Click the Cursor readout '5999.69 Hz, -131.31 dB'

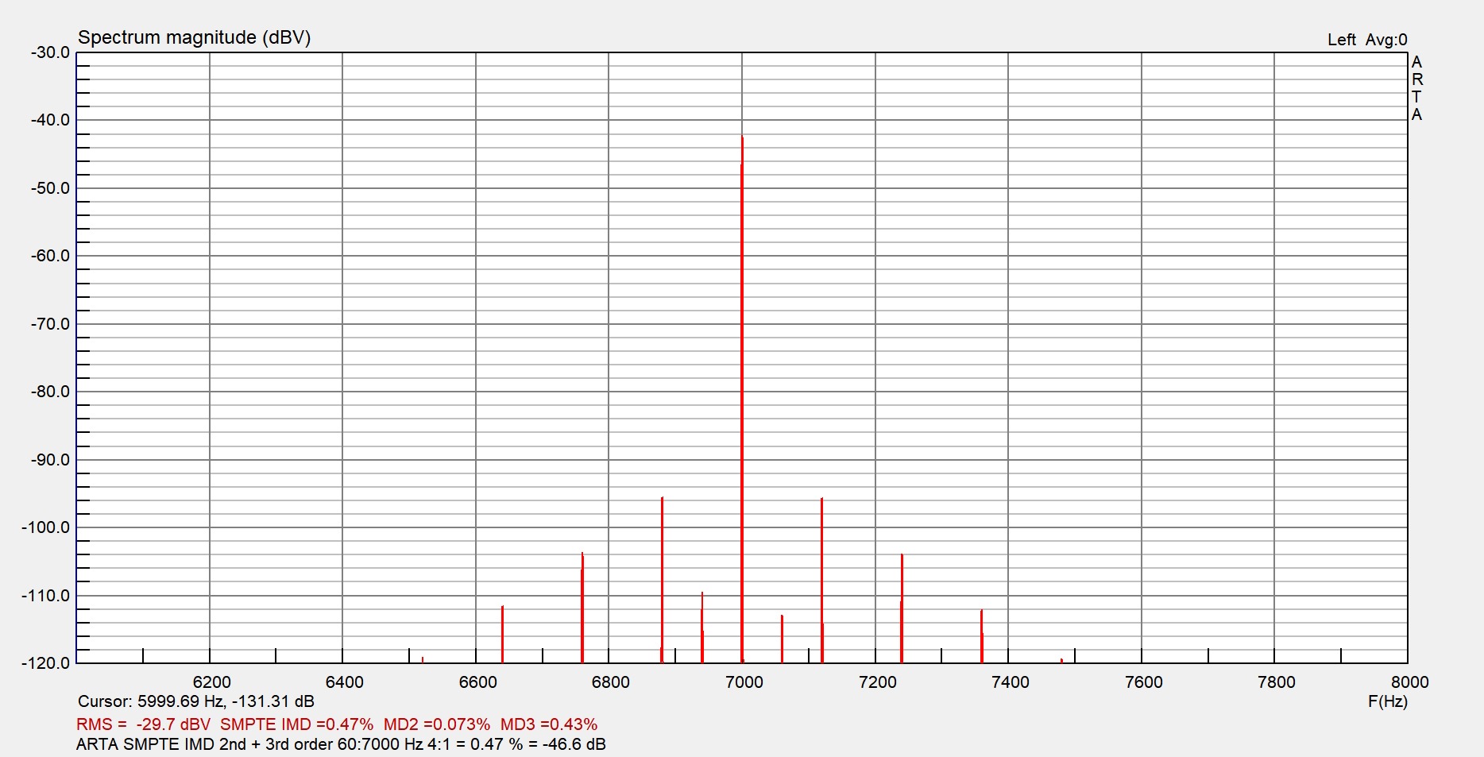(226, 701)
